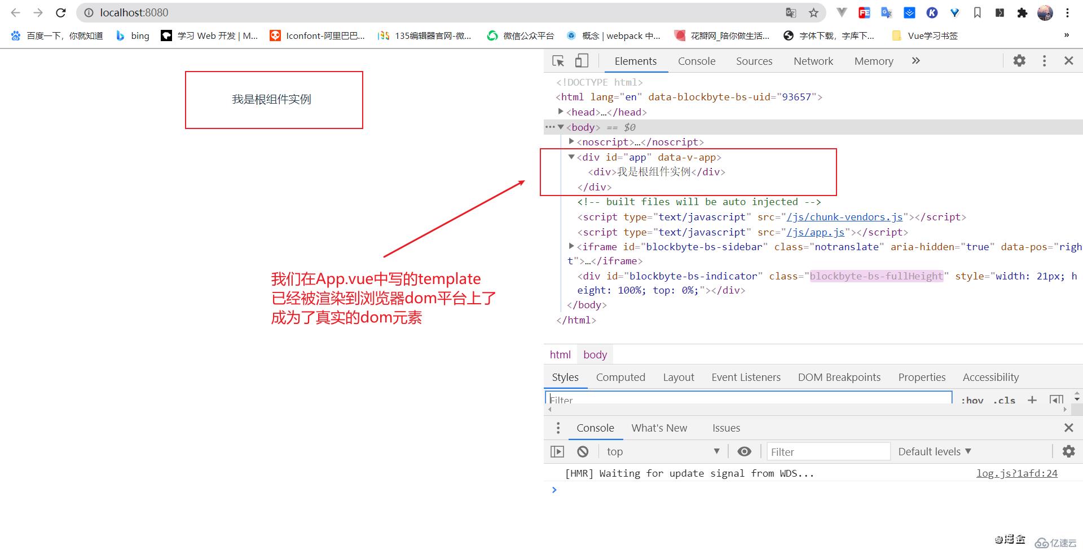
Task: Expand the noscript element node
Action: coord(571,141)
